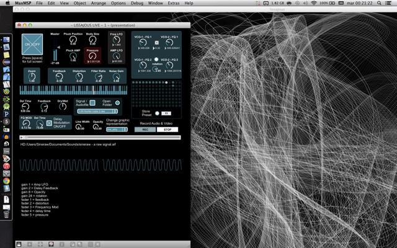The width and height of the screenshot is (397, 248).
Task: Click the Wi-Fi status icon in menu bar
Action: click(314, 3)
